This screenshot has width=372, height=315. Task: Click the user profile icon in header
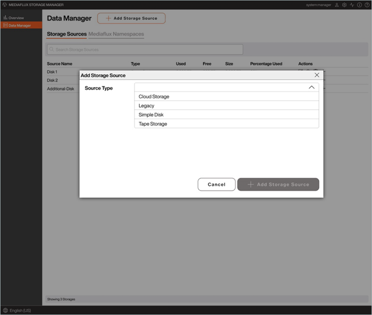coord(337,5)
